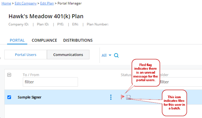Toggle the select-all header checkbox
202x118 pixels.
click(x=9, y=75)
